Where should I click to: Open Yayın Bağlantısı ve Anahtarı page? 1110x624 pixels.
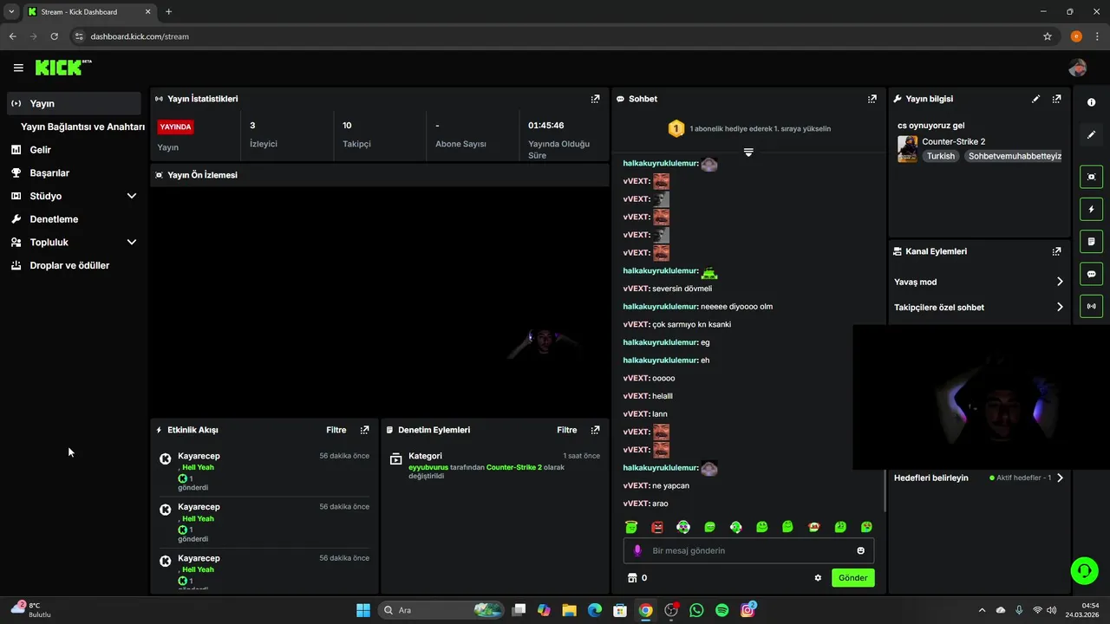click(82, 127)
